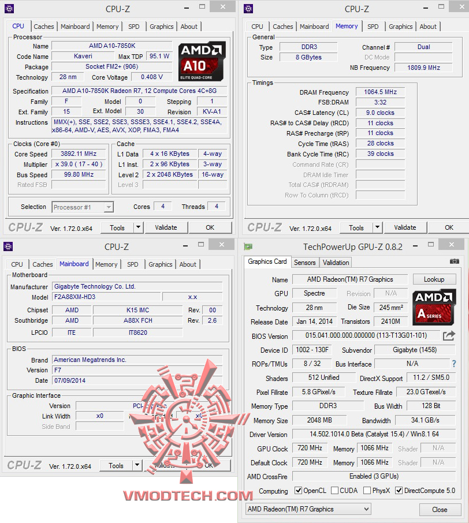Viewport: 469px width, 523px height.
Task: Click the AMD A-Series logo in GPU-Z
Action: pyautogui.click(x=434, y=307)
